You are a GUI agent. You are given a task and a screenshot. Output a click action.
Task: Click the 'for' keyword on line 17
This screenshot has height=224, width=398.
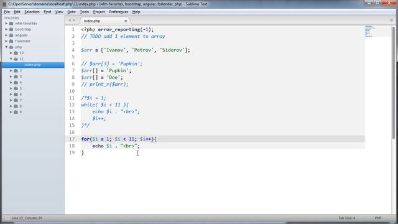pyautogui.click(x=85, y=139)
